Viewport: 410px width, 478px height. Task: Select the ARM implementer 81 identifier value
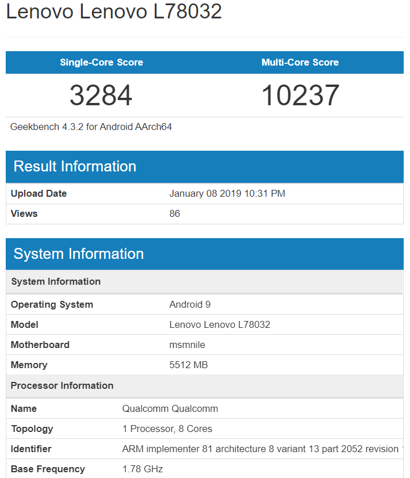pos(262,449)
